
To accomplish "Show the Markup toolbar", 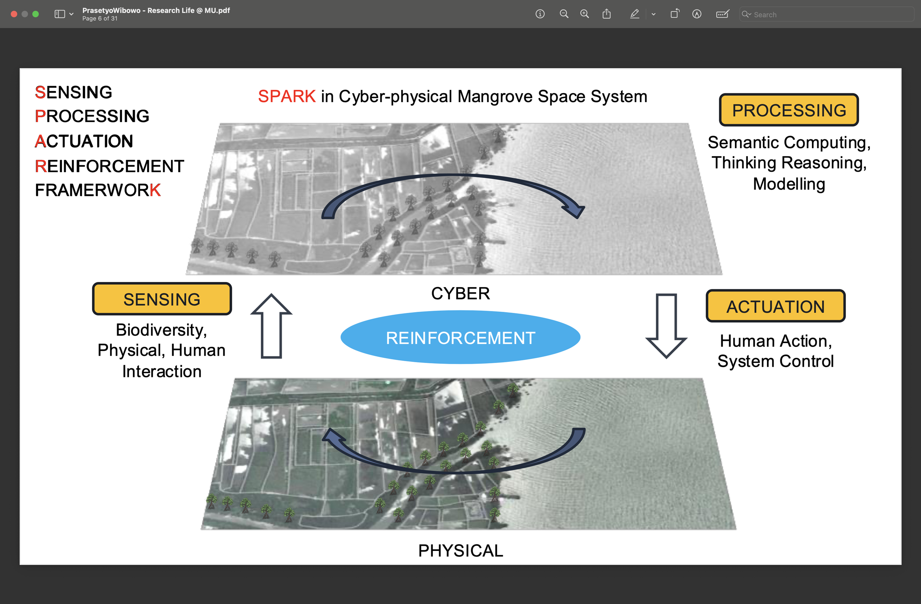I will (x=697, y=14).
